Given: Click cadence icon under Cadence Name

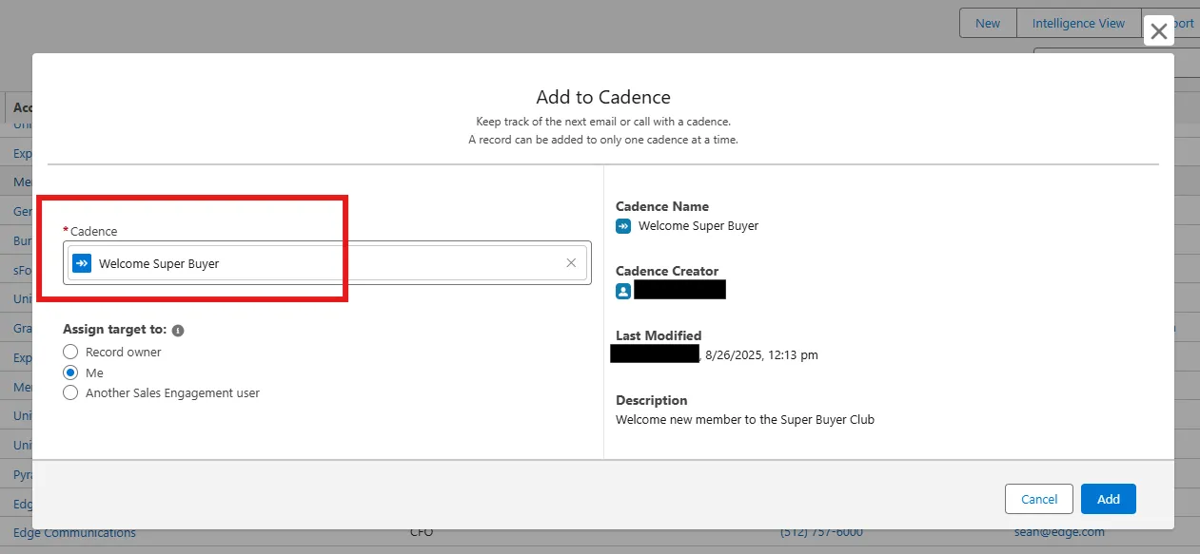Looking at the screenshot, I should pos(623,226).
